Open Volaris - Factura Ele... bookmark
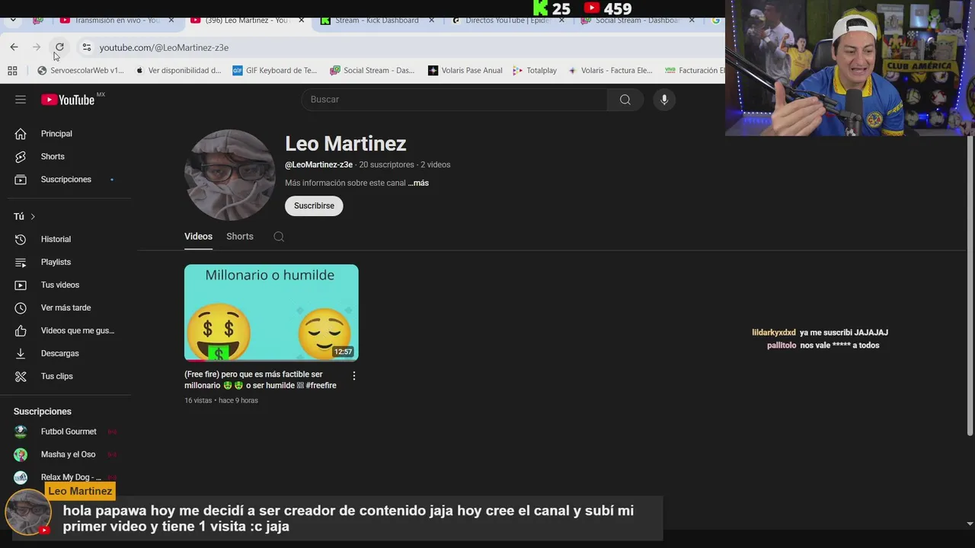 [610, 70]
